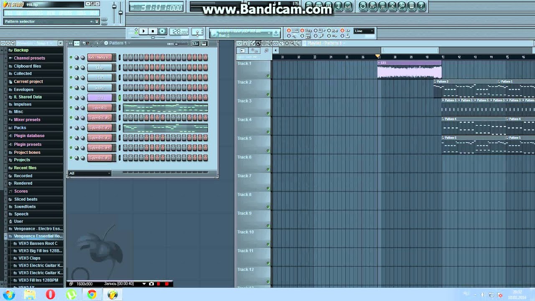Viewport: 535px width, 301px height.
Task: Select the pencil draw tool in playlist
Action: (x=253, y=43)
